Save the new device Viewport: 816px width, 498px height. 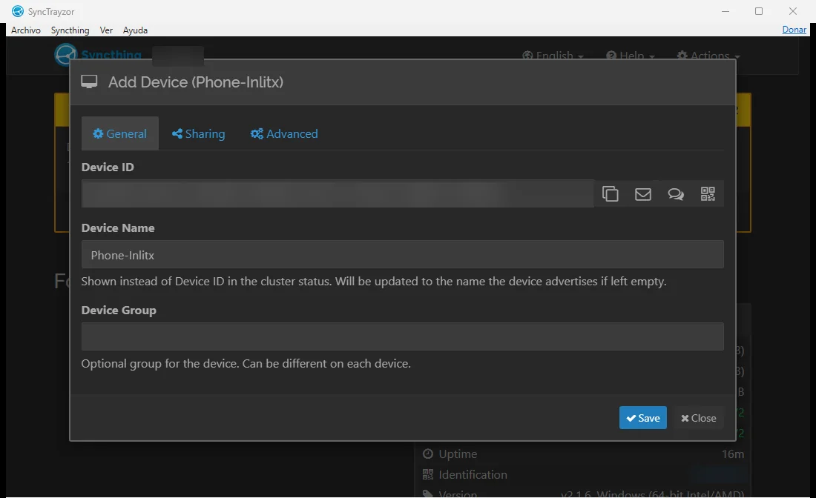coord(642,418)
